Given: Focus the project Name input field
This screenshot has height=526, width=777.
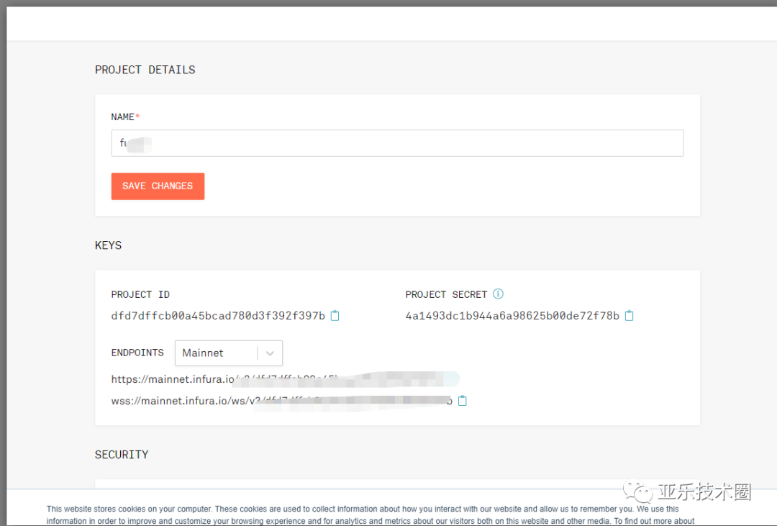Looking at the screenshot, I should tap(397, 143).
